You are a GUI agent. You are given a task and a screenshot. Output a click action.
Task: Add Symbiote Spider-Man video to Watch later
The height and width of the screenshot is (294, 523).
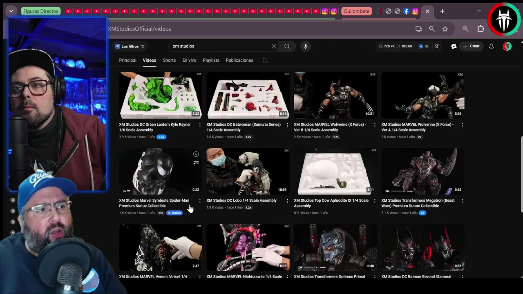click(196, 154)
